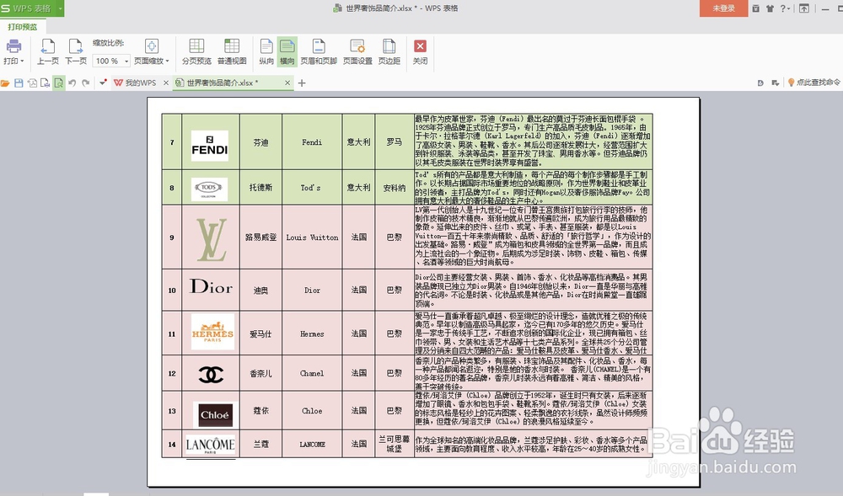Click 点此查找命令 command search box
The height and width of the screenshot is (496, 843).
814,83
